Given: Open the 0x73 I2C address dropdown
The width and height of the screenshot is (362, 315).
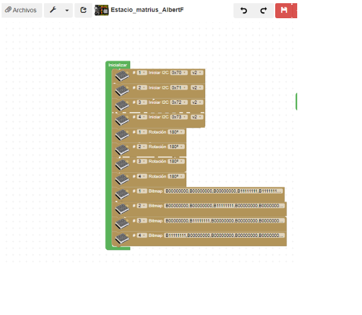Looking at the screenshot, I should point(179,117).
